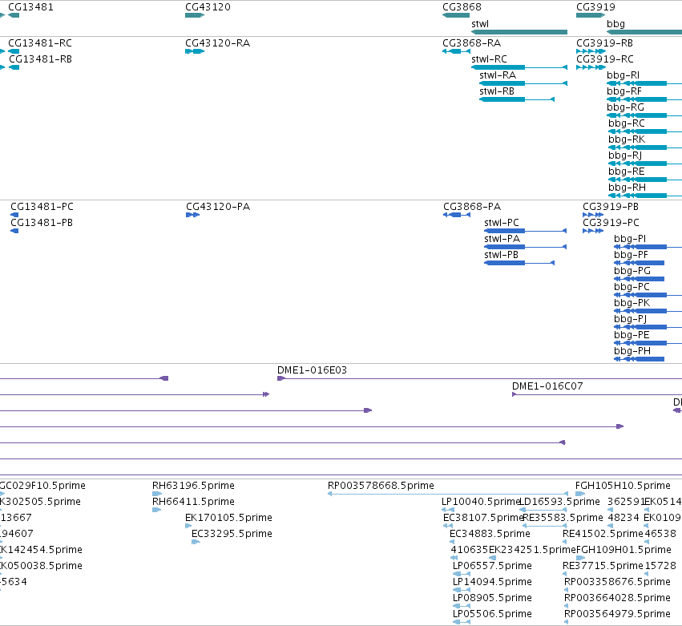Click protein CG3919-PC

click(x=611, y=223)
